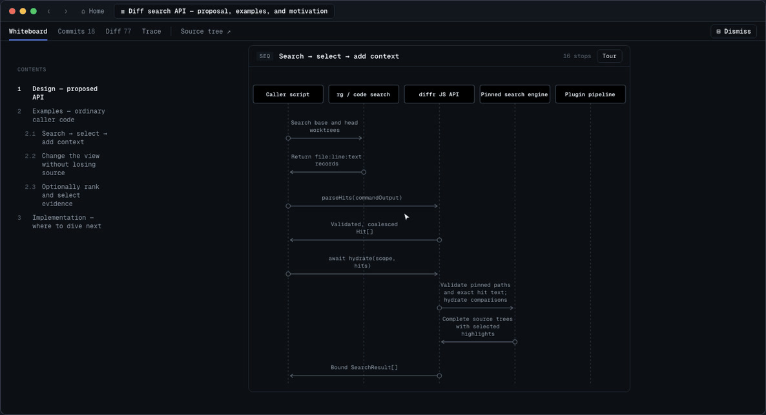The width and height of the screenshot is (766, 415).
Task: Open the Diff 77 tab
Action: coord(118,31)
